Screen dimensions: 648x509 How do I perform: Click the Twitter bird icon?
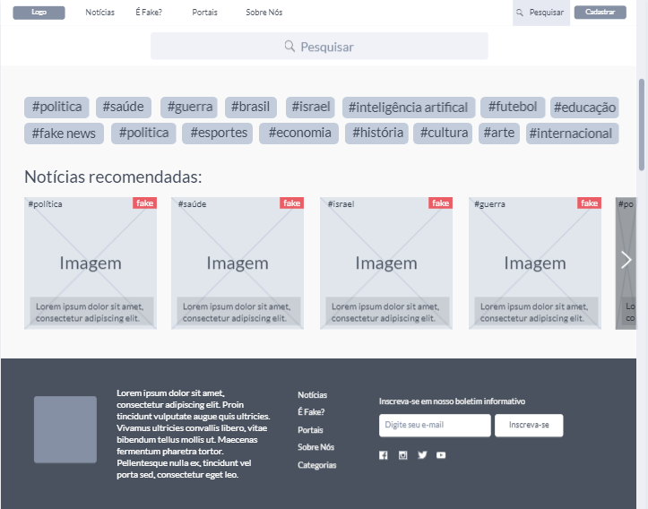(422, 455)
